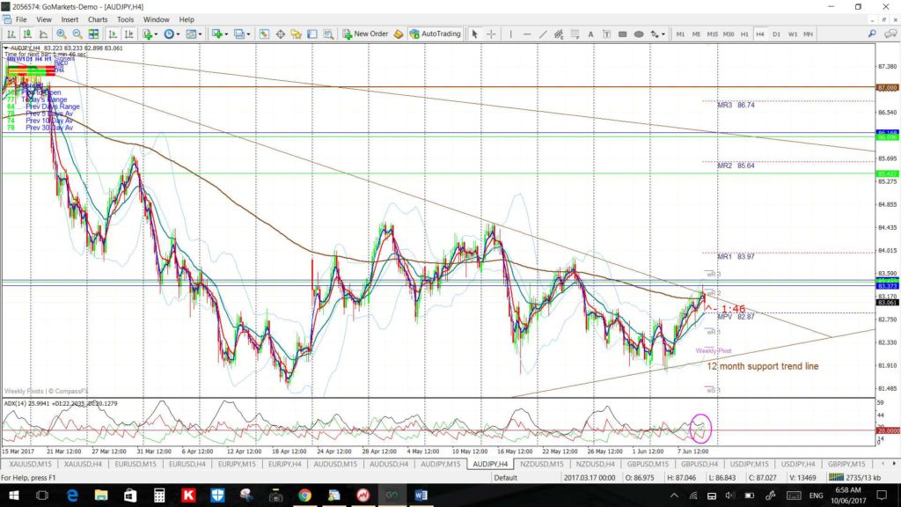Switch chart to D1 timeframe
The height and width of the screenshot is (507, 901).
pos(775,34)
